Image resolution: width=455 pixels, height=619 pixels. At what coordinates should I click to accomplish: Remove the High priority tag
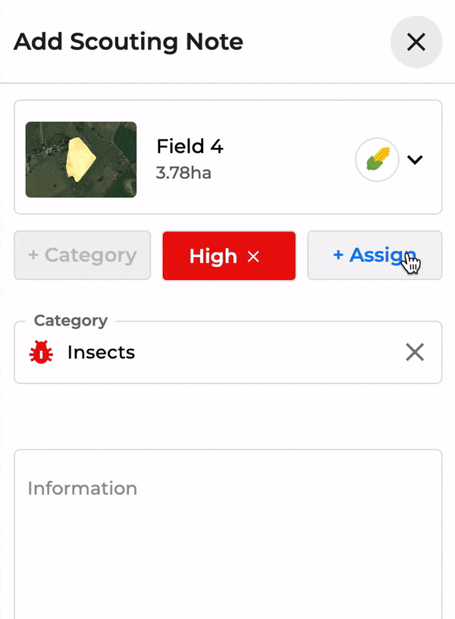[x=253, y=256]
